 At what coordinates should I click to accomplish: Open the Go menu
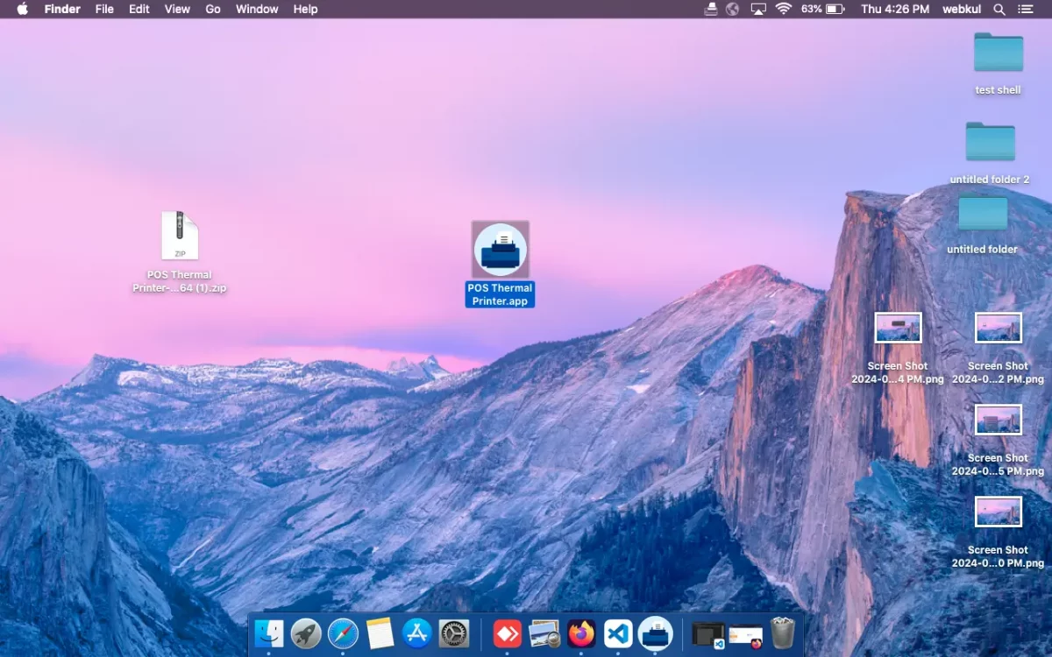213,9
